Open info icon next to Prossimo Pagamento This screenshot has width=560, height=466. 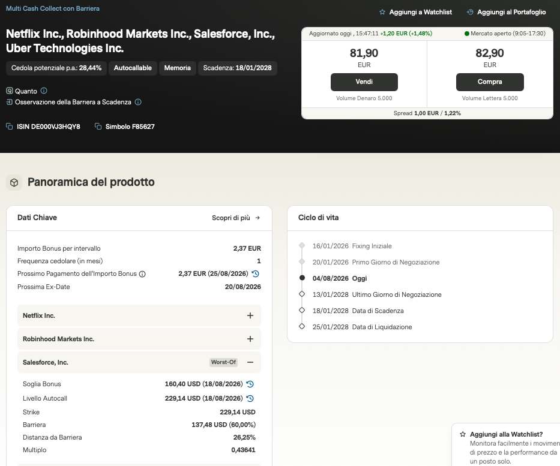(142, 274)
